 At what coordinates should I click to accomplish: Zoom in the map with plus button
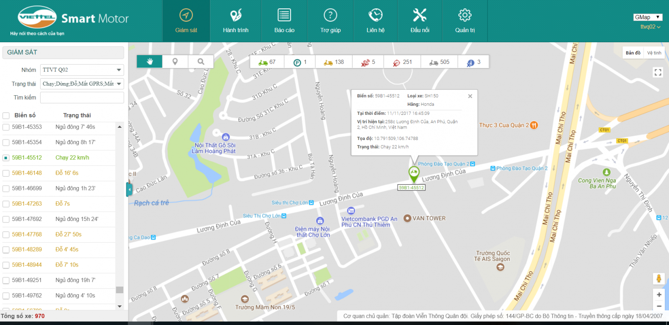coord(659,295)
